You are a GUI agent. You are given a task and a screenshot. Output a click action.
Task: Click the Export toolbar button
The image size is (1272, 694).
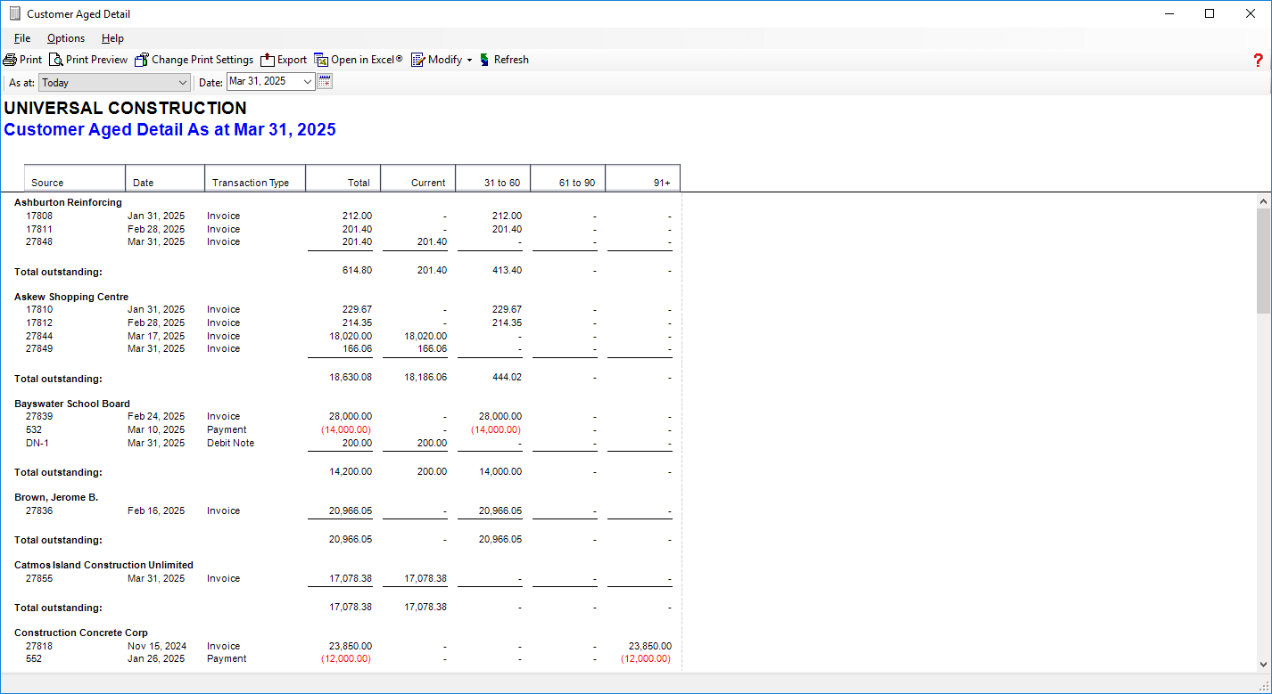[284, 60]
